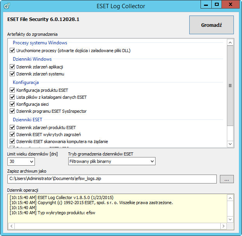Click artifacts list scroll down arrow
The width and height of the screenshot is (242, 236).
click(x=230, y=144)
